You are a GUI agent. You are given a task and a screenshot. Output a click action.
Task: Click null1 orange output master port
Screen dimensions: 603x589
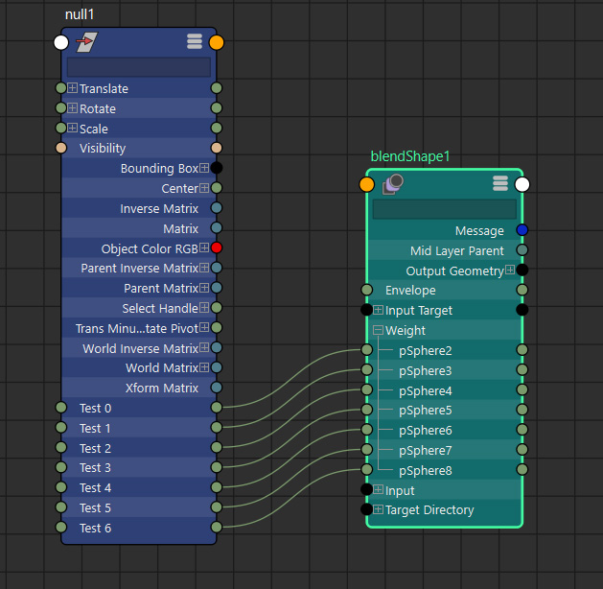click(x=217, y=42)
